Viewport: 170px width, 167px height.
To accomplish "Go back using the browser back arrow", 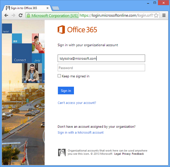I will (x=6, y=16).
